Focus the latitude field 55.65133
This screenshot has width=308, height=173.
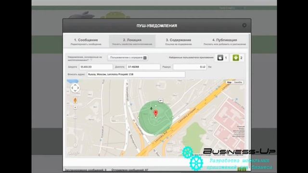pyautogui.click(x=96, y=67)
